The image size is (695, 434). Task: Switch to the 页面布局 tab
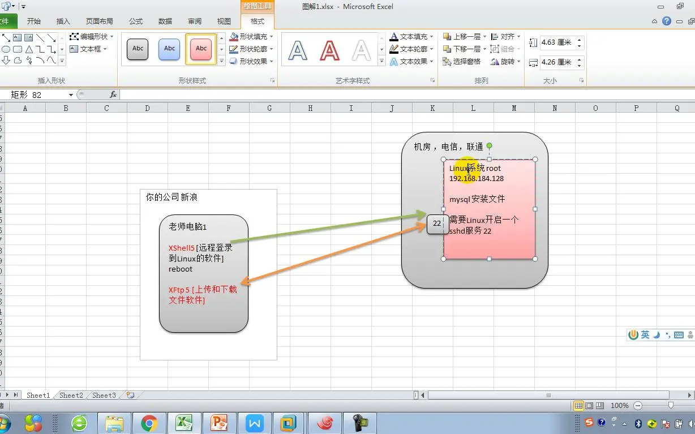pyautogui.click(x=100, y=22)
